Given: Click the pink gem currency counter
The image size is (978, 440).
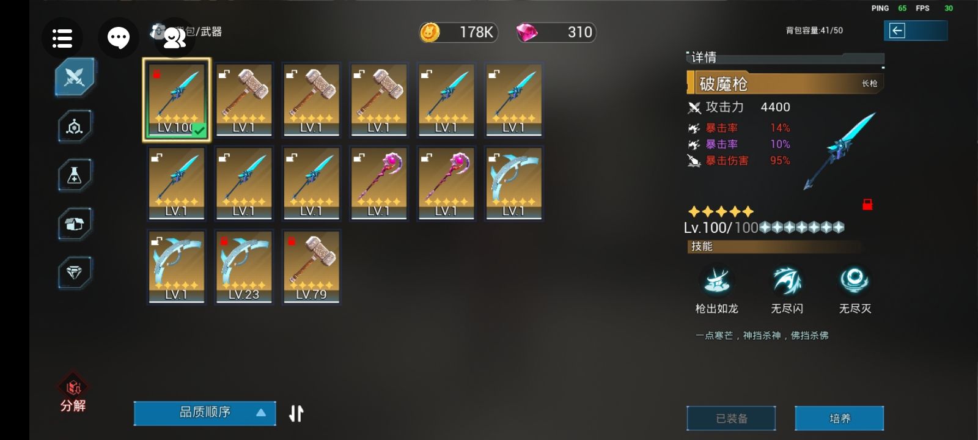Looking at the screenshot, I should 556,32.
